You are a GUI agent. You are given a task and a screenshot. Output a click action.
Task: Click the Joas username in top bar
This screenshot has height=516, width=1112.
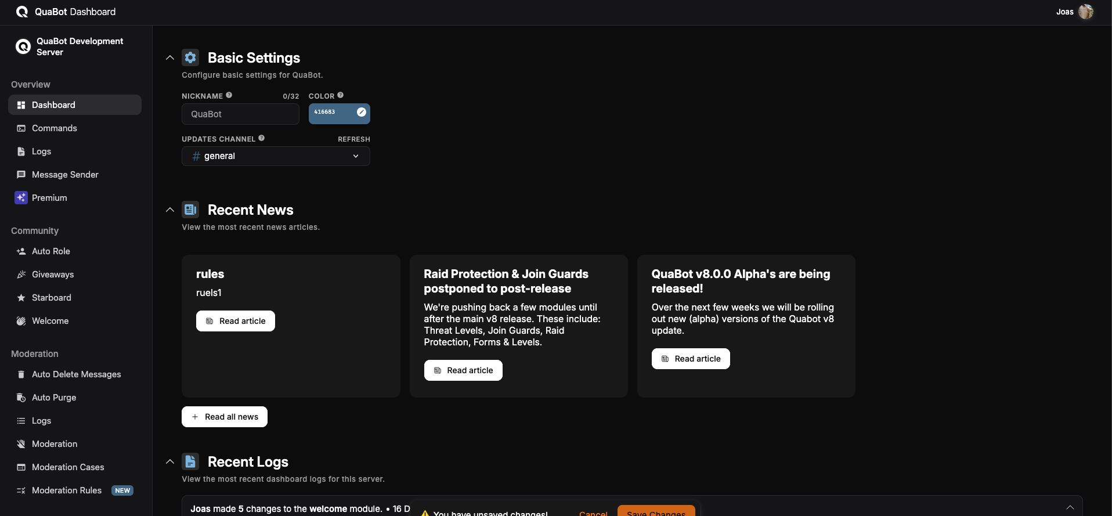click(x=1065, y=12)
